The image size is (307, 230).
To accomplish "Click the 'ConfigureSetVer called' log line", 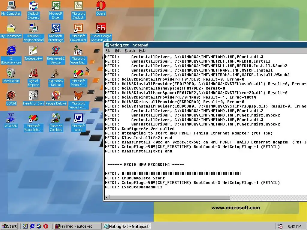I will click(140, 129).
